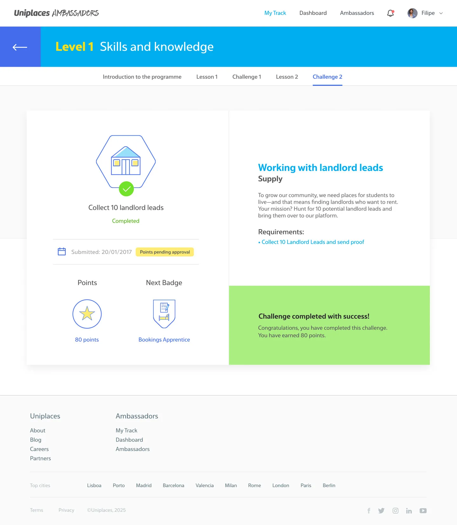This screenshot has height=525, width=457.
Task: Switch to the Lesson 1 tab
Action: [207, 77]
